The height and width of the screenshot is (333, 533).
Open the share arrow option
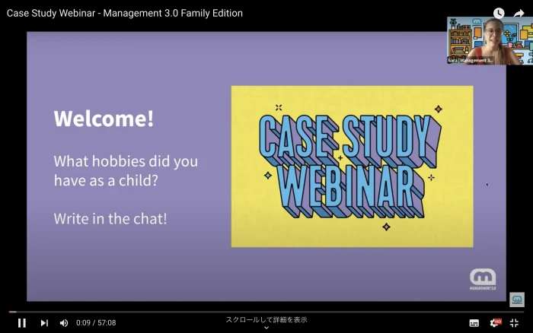tap(519, 13)
